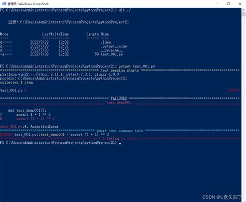
Task: Click the '.idea' directory name
Action: (105, 42)
